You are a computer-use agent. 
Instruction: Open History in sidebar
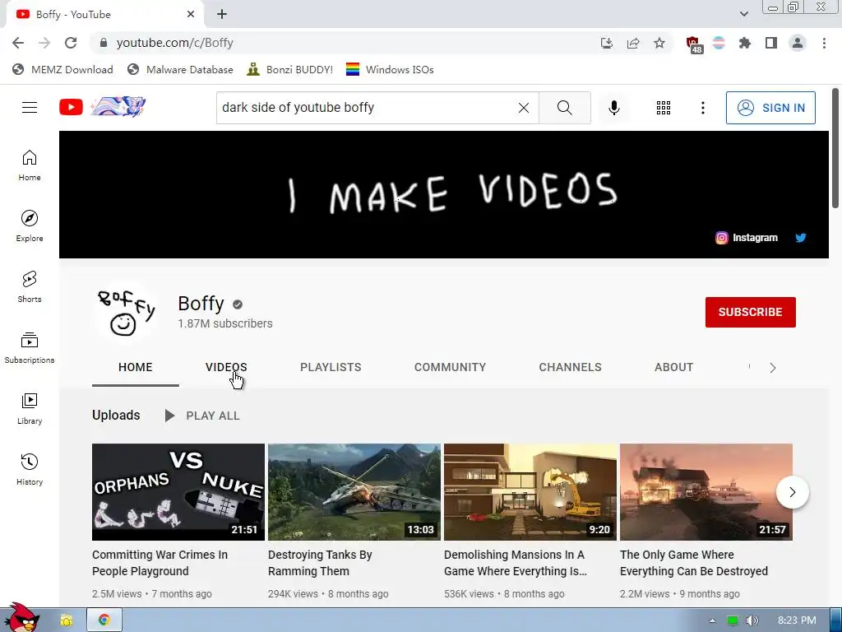coord(30,470)
